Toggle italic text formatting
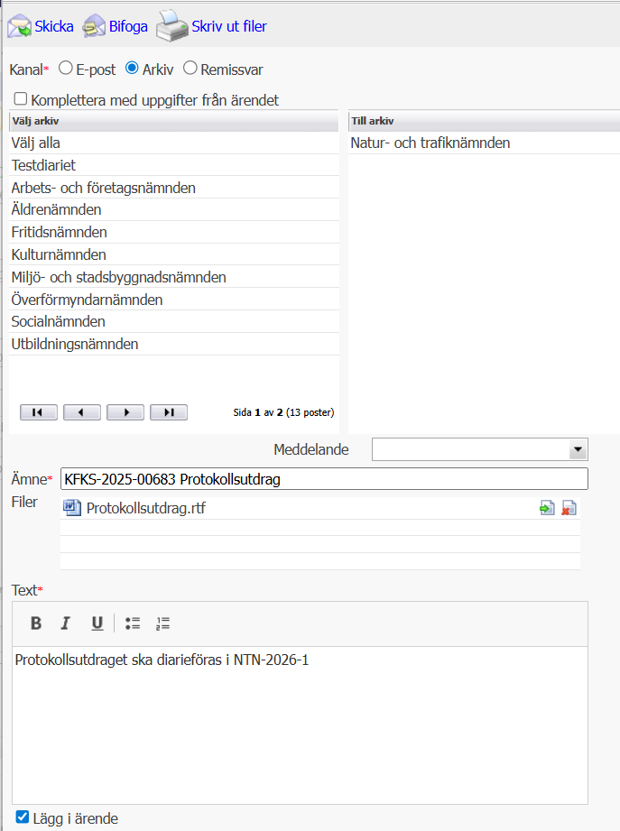 click(65, 623)
